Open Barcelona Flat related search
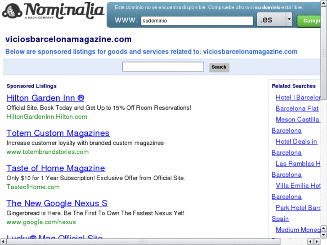Viewport: 327px width, 245px height. (x=297, y=108)
